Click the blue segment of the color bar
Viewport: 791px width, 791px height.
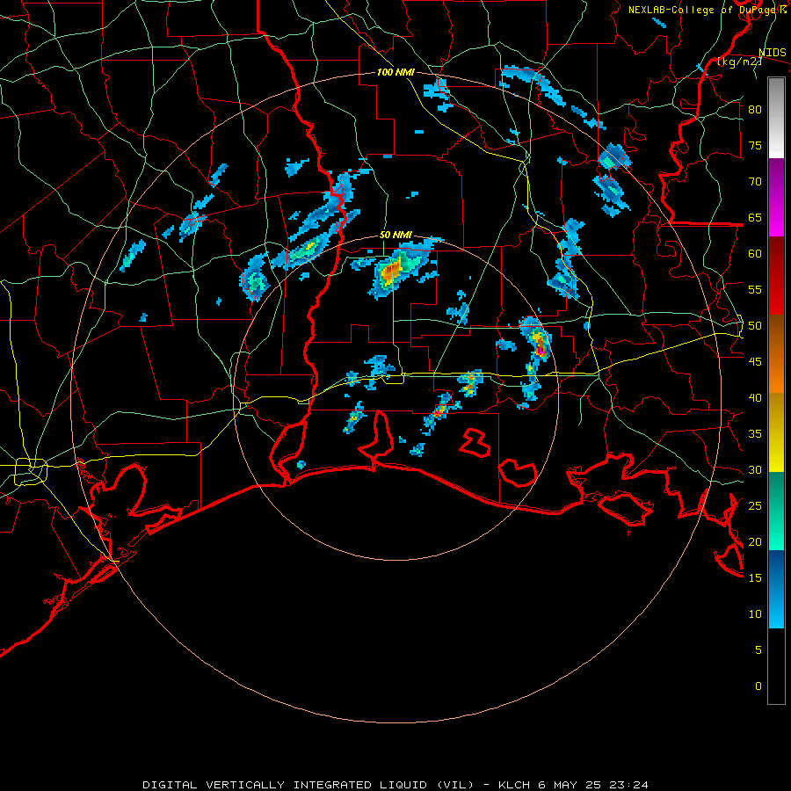coord(776,589)
